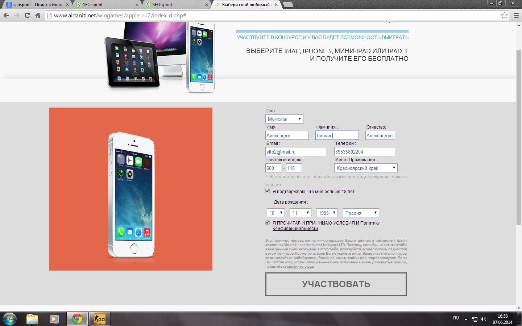Click the 'УЧАСТВУЙТЕ В КОНКУРСЕ' heading text
This screenshot has width=522, height=326.
[x=323, y=37]
